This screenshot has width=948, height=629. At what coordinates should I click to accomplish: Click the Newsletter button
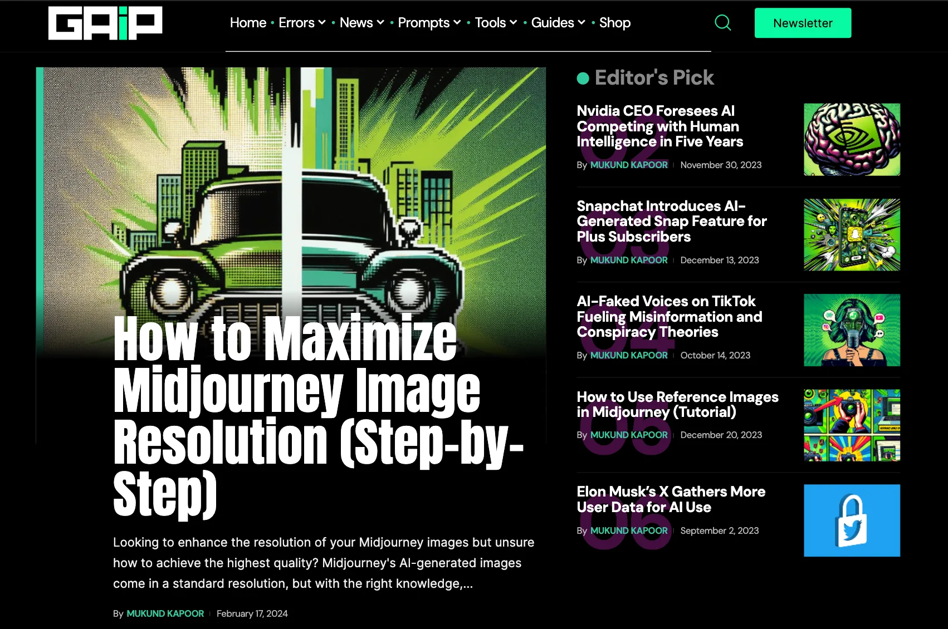click(803, 23)
